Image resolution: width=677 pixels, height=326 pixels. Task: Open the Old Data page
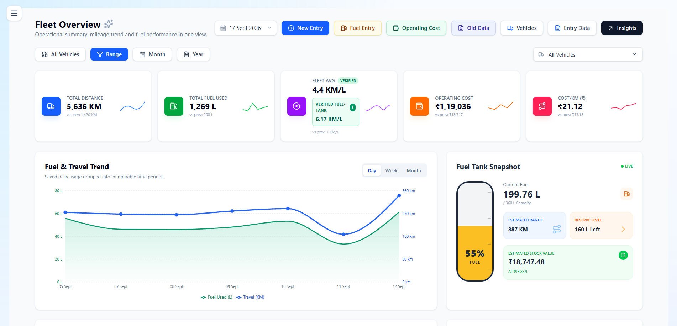coord(473,28)
